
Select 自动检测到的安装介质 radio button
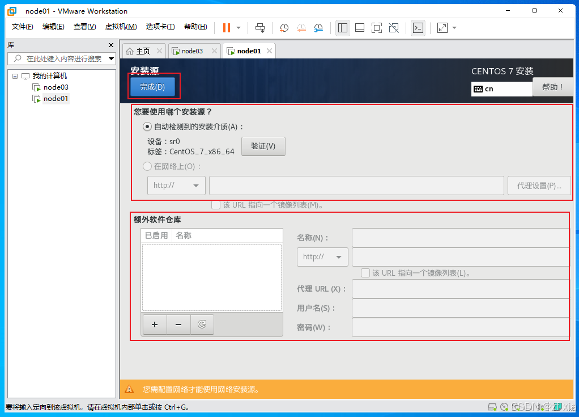click(147, 127)
